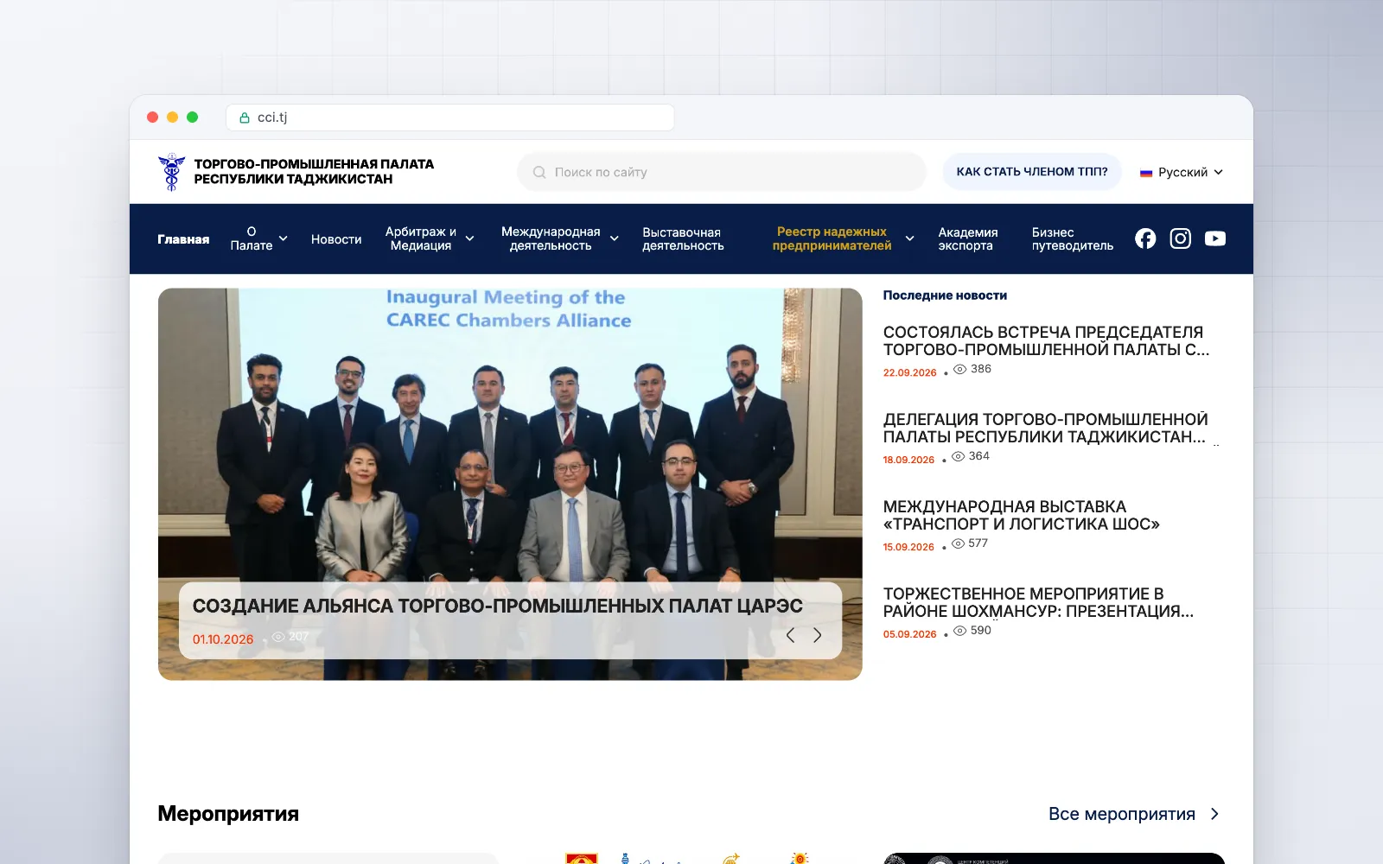Expand the Международная деятельность chevron

click(614, 238)
